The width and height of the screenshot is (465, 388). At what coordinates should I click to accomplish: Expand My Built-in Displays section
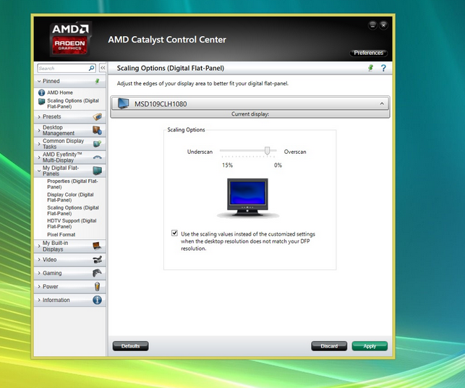pos(39,246)
